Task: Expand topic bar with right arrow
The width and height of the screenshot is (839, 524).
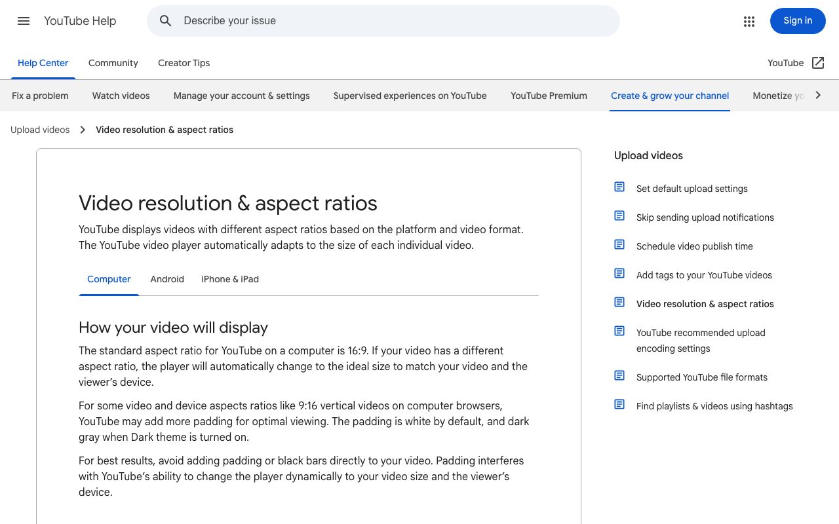Action: pyautogui.click(x=818, y=95)
